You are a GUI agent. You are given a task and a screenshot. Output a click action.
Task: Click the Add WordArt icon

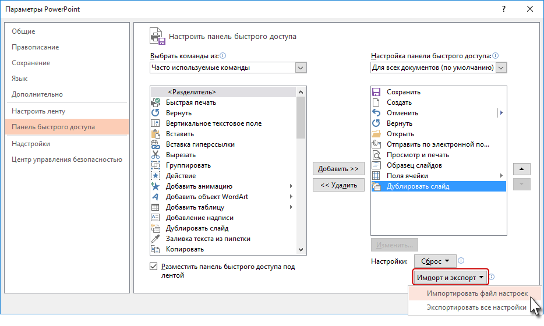click(156, 197)
